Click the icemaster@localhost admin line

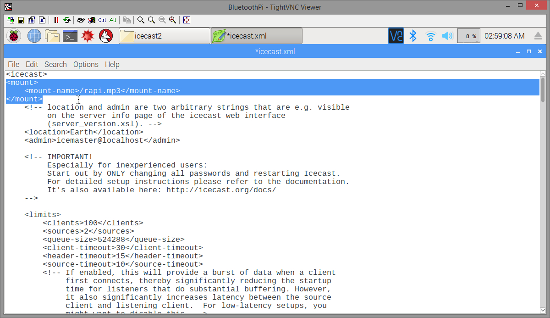tap(102, 140)
